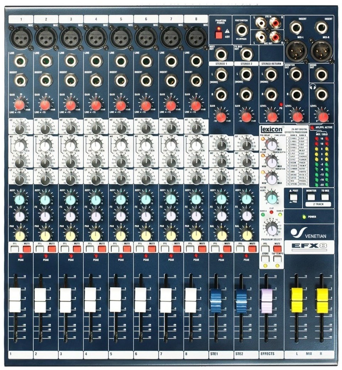Viewport: 342px width, 370px height.
Task: Click the Stereo 1 red GAIN knob
Action: tap(221, 116)
